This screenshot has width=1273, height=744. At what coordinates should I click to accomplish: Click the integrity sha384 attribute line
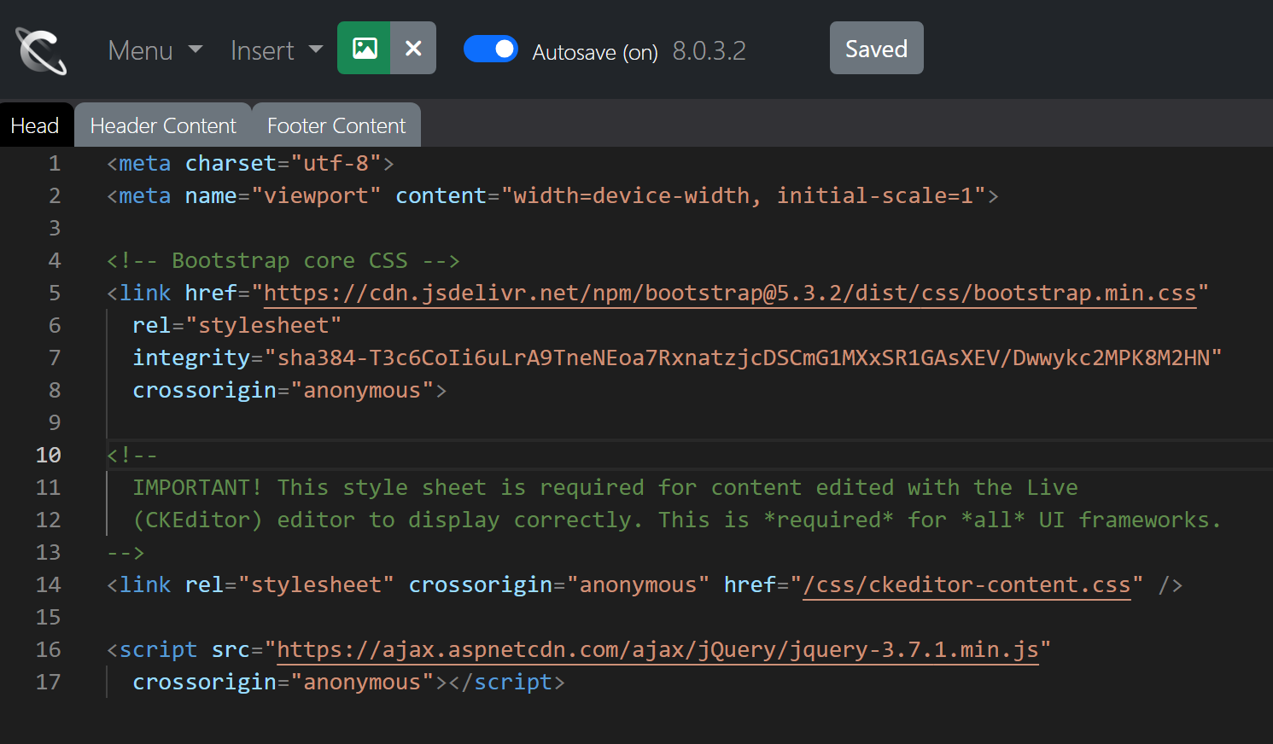(x=677, y=357)
